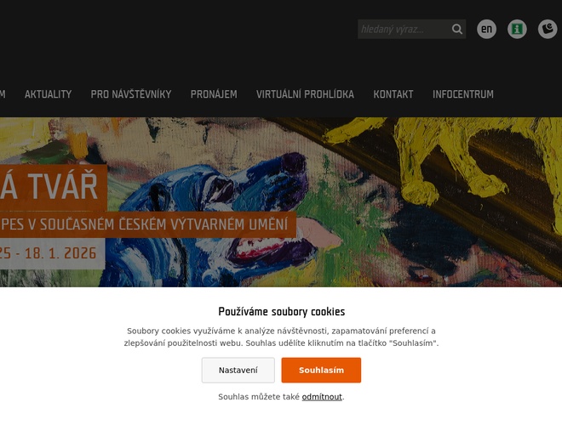Open the exhibition subtitle about český výtvarné umění

tap(147, 224)
